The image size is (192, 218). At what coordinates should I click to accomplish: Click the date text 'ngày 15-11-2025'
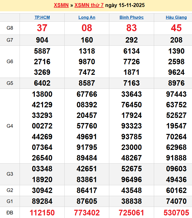[x=125, y=5]
